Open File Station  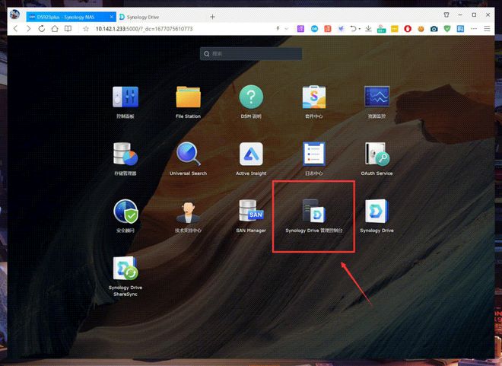[189, 97]
